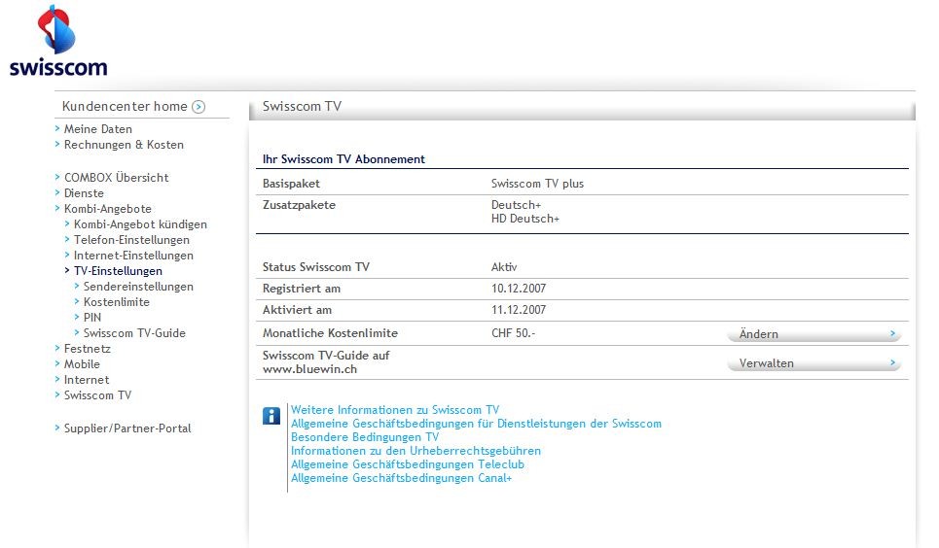Collapse the TV-Einstellungen submenu
The image size is (939, 548).
point(118,271)
